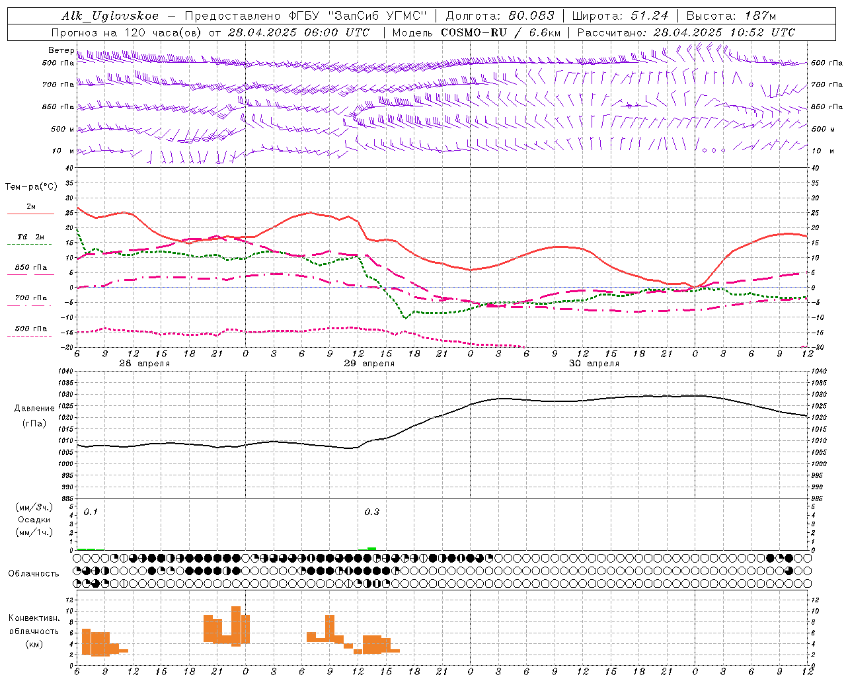Image resolution: width=846 pixels, height=677 pixels.
Task: Click the Долгота: 80.083 longitude value
Action: point(500,16)
